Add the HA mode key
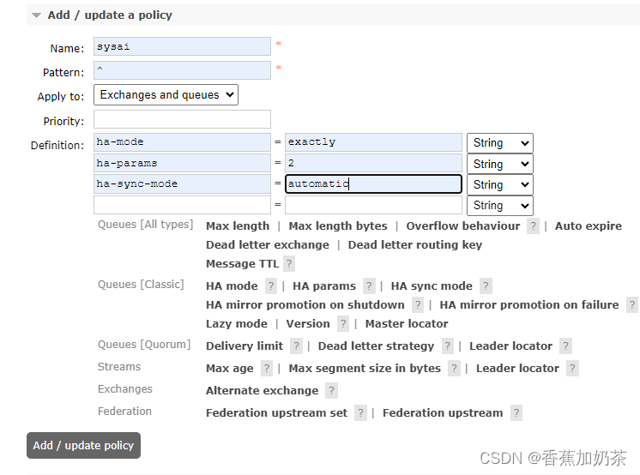640x475 pixels. click(232, 286)
